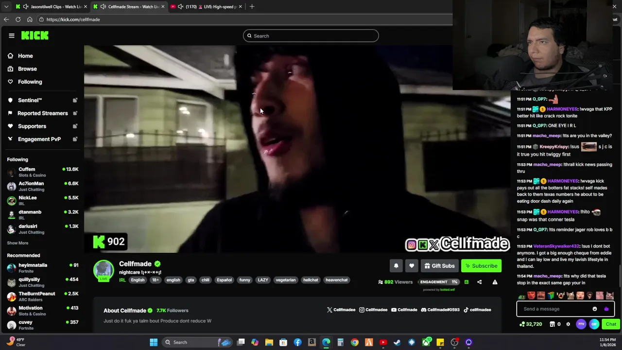
Task: Click the purple icon in chat input
Action: click(606, 309)
